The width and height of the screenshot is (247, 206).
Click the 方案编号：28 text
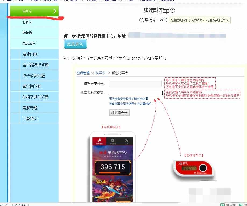click(153, 20)
